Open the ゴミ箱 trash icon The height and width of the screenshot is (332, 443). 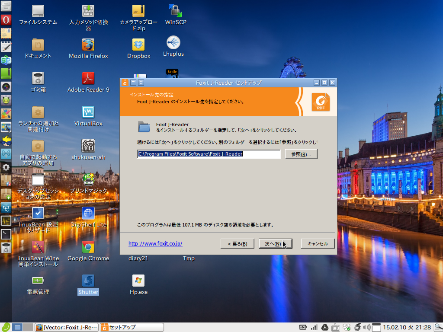click(x=38, y=79)
